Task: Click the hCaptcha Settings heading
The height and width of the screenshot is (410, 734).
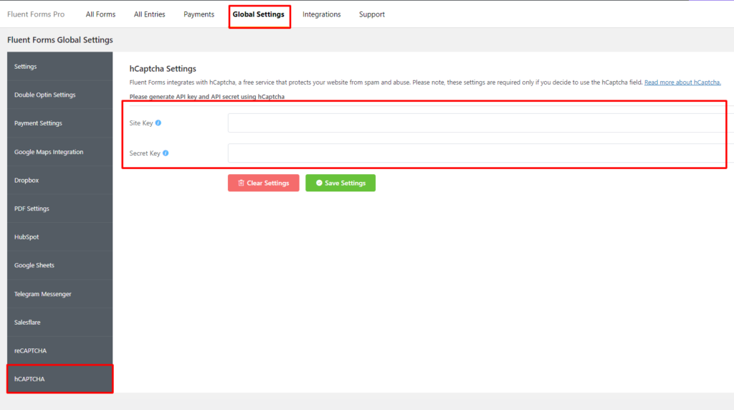Action: point(163,69)
